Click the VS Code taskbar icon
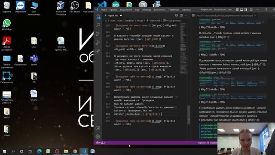 point(84,151)
